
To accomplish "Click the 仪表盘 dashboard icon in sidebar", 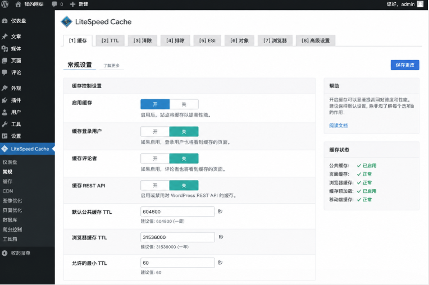I will [x=4, y=21].
